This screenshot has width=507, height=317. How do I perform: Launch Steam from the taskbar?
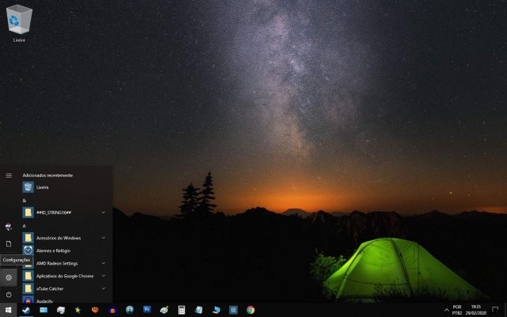pyautogui.click(x=26, y=310)
